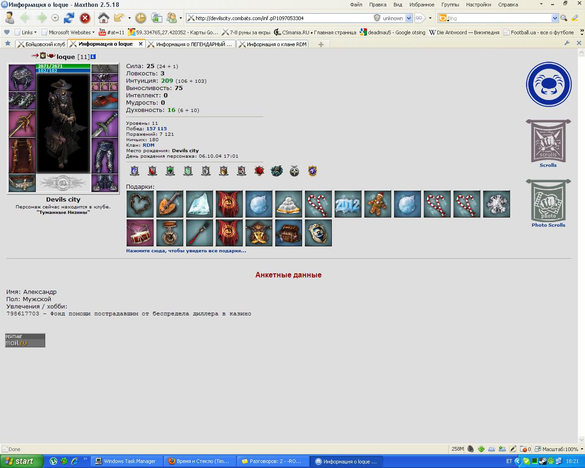Click the Forward navigation arrow
Image resolution: width=585 pixels, height=468 pixels.
[42, 18]
